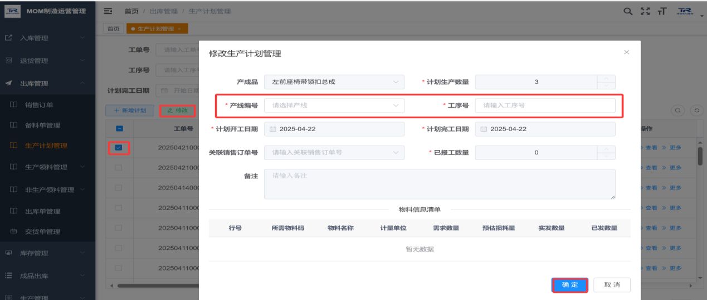707x300 pixels.
Task: Collapse the 出库管理 sidebar section
Action: [x=47, y=83]
